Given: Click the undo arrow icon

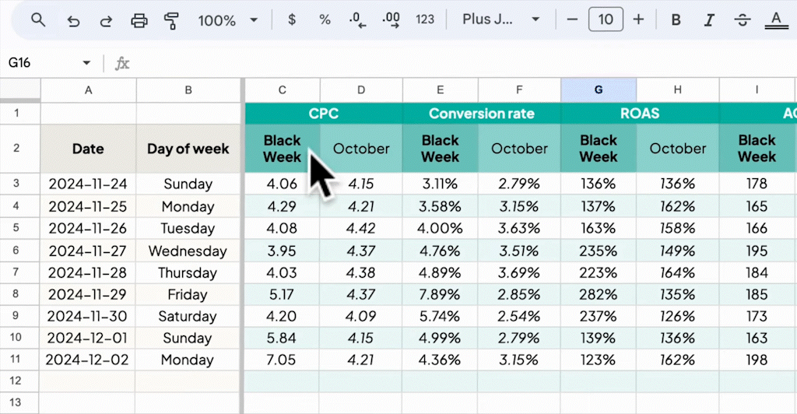Looking at the screenshot, I should pos(74,20).
